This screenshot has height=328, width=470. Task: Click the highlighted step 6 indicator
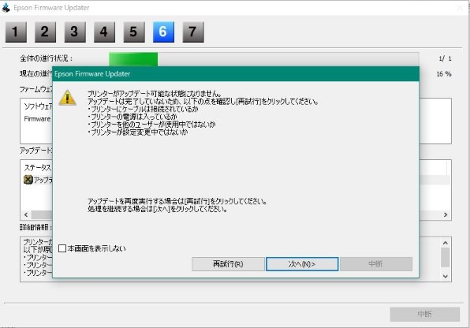[x=163, y=32]
